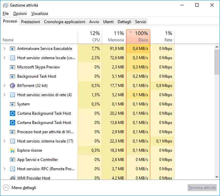Viewport: 220px width, 196px height.
Task: Click gear icon of Host servizio: sistema locale (17)
Action: [12, 141]
